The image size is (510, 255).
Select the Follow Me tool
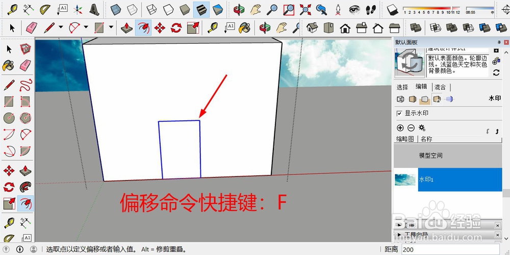pos(25,187)
